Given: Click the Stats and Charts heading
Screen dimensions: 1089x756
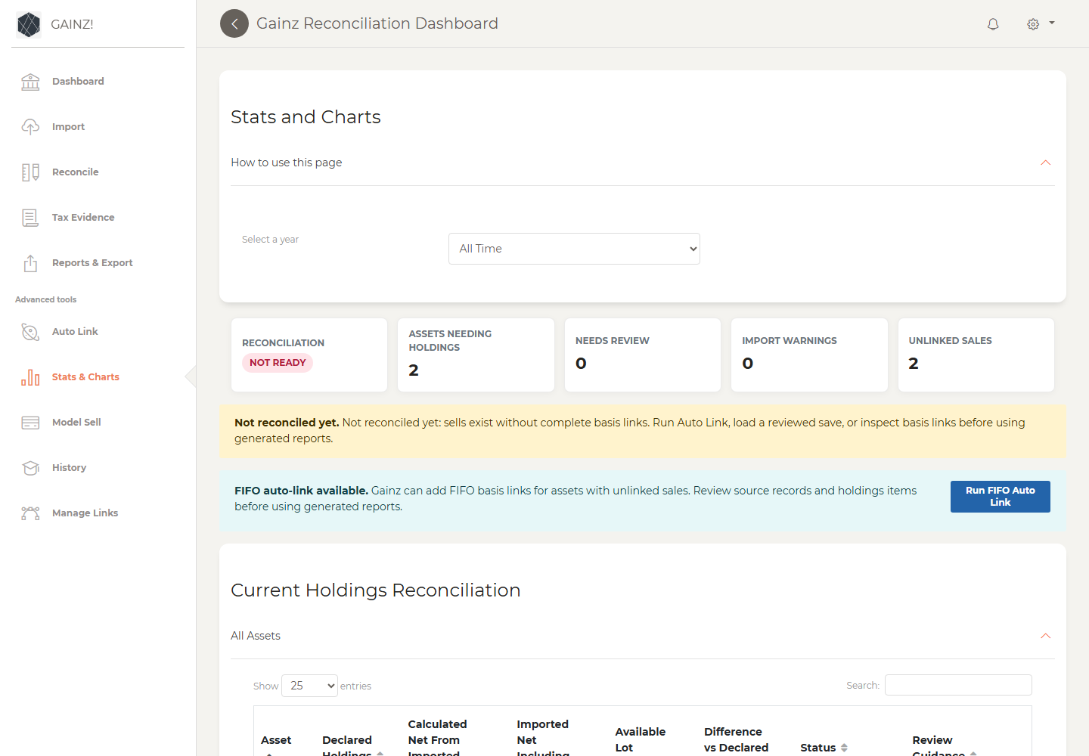Looking at the screenshot, I should pyautogui.click(x=306, y=117).
